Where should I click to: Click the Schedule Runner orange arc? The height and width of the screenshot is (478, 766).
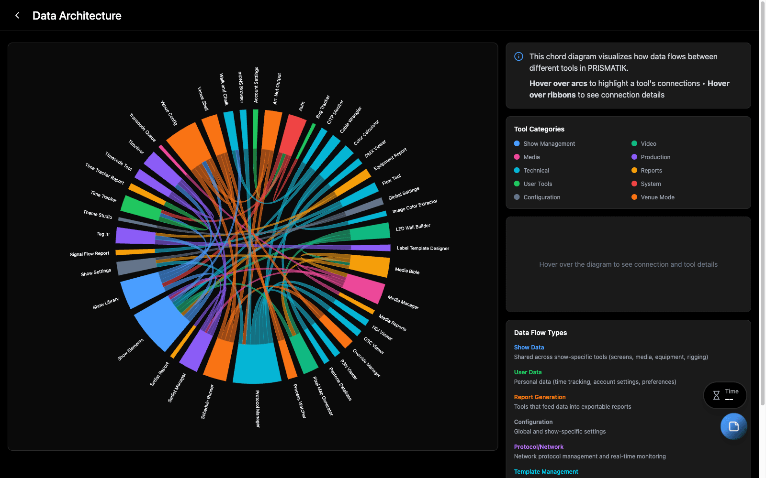click(x=218, y=359)
